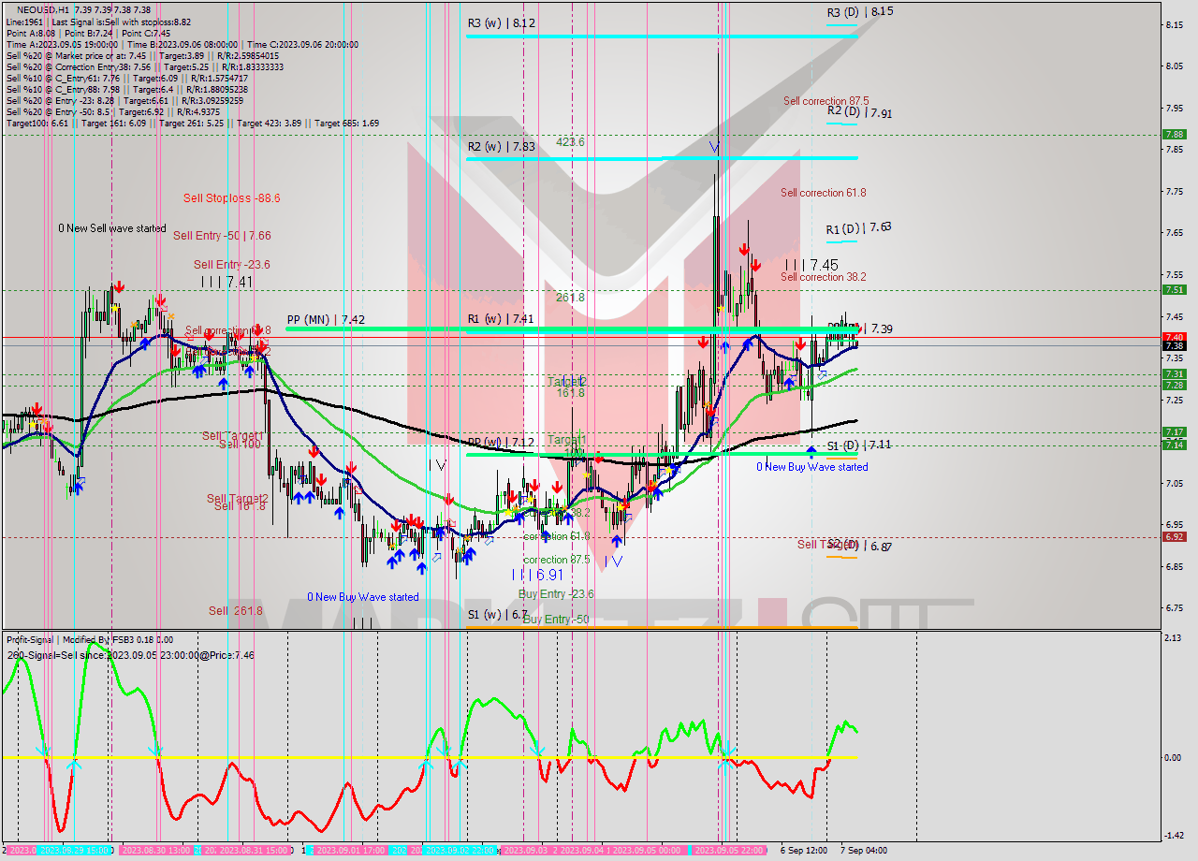The height and width of the screenshot is (861, 1198).
Task: Click the | | | 6.91 wave label
Action: click(x=537, y=574)
